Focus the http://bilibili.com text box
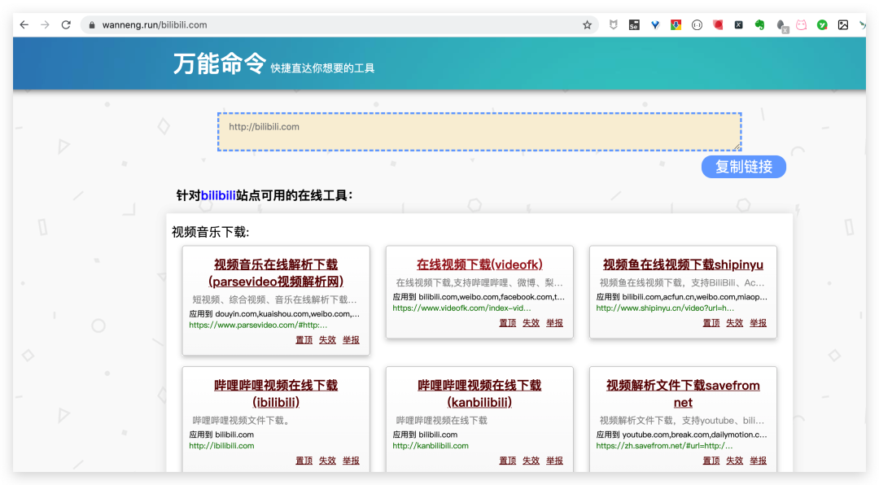 click(x=479, y=132)
